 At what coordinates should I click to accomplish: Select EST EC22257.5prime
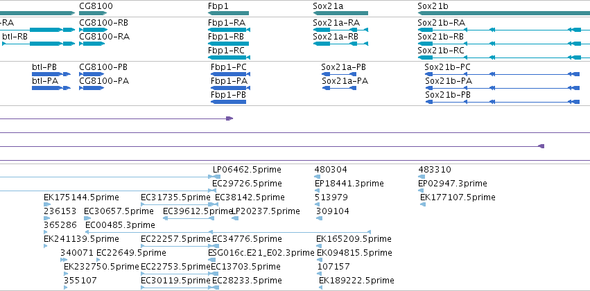[x=175, y=240]
